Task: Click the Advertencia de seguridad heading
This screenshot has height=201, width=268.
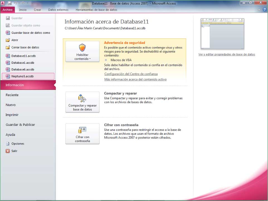Action: 125,43
